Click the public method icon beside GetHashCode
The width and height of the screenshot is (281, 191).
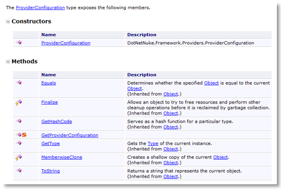point(19,121)
